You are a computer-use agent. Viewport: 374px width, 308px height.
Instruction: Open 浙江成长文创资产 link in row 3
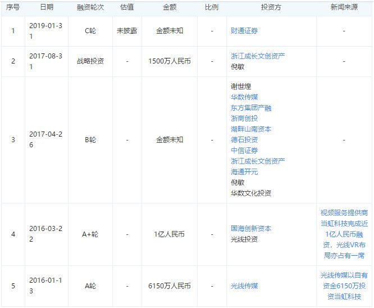coord(258,161)
